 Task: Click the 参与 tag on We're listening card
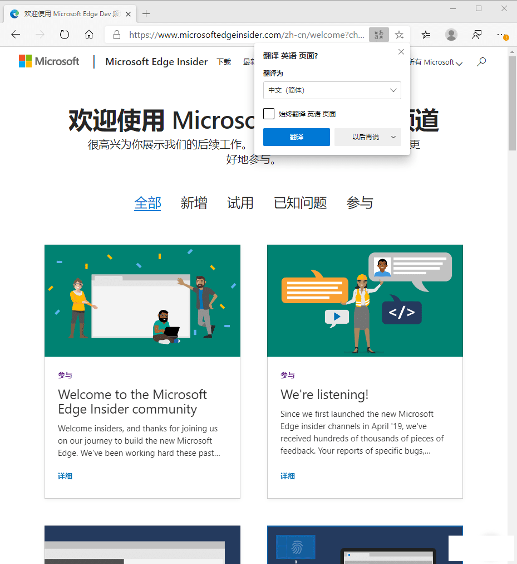(287, 375)
